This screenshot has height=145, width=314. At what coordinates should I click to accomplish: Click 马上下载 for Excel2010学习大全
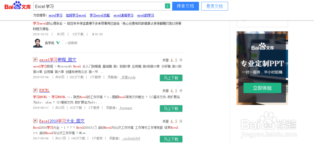pos(171,139)
